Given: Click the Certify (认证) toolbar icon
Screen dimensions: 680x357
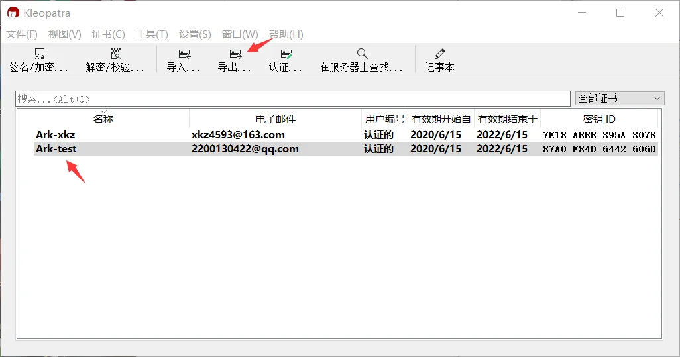Looking at the screenshot, I should click(x=286, y=54).
